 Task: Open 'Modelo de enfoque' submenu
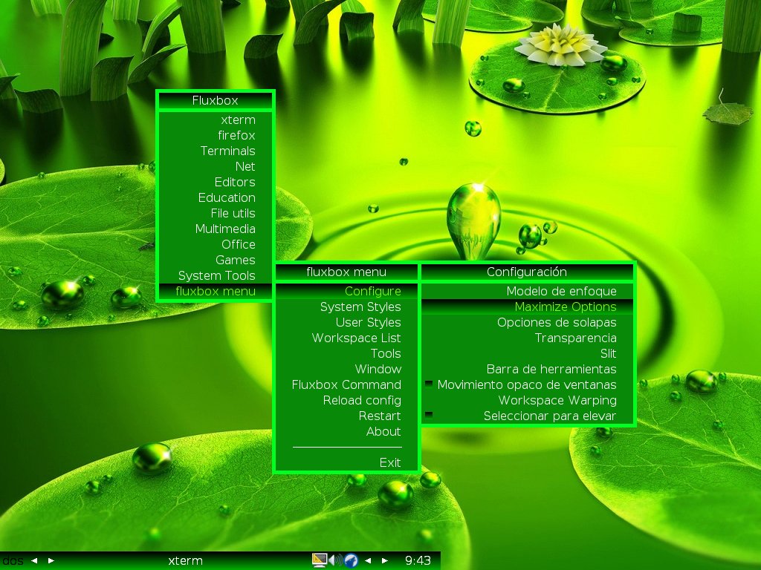coord(528,291)
